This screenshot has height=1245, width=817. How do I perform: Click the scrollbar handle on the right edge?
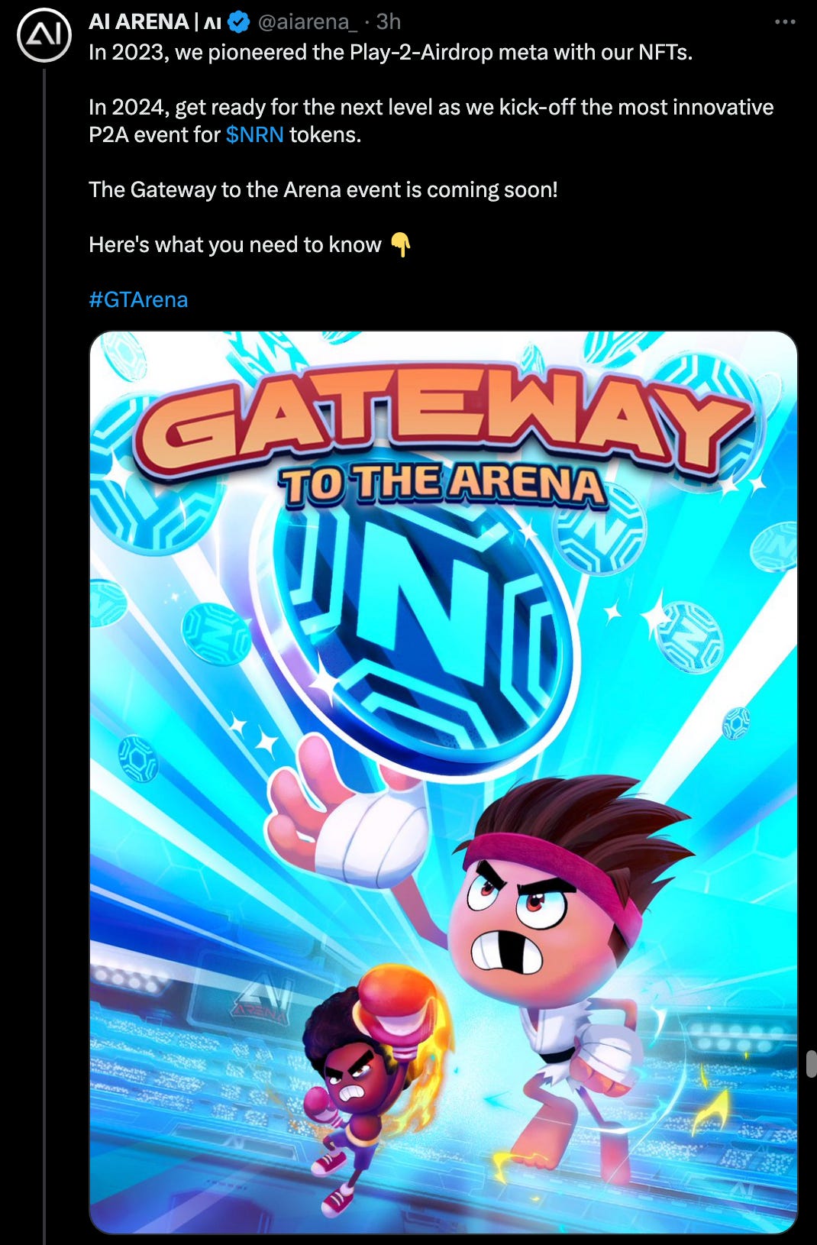(x=811, y=1064)
